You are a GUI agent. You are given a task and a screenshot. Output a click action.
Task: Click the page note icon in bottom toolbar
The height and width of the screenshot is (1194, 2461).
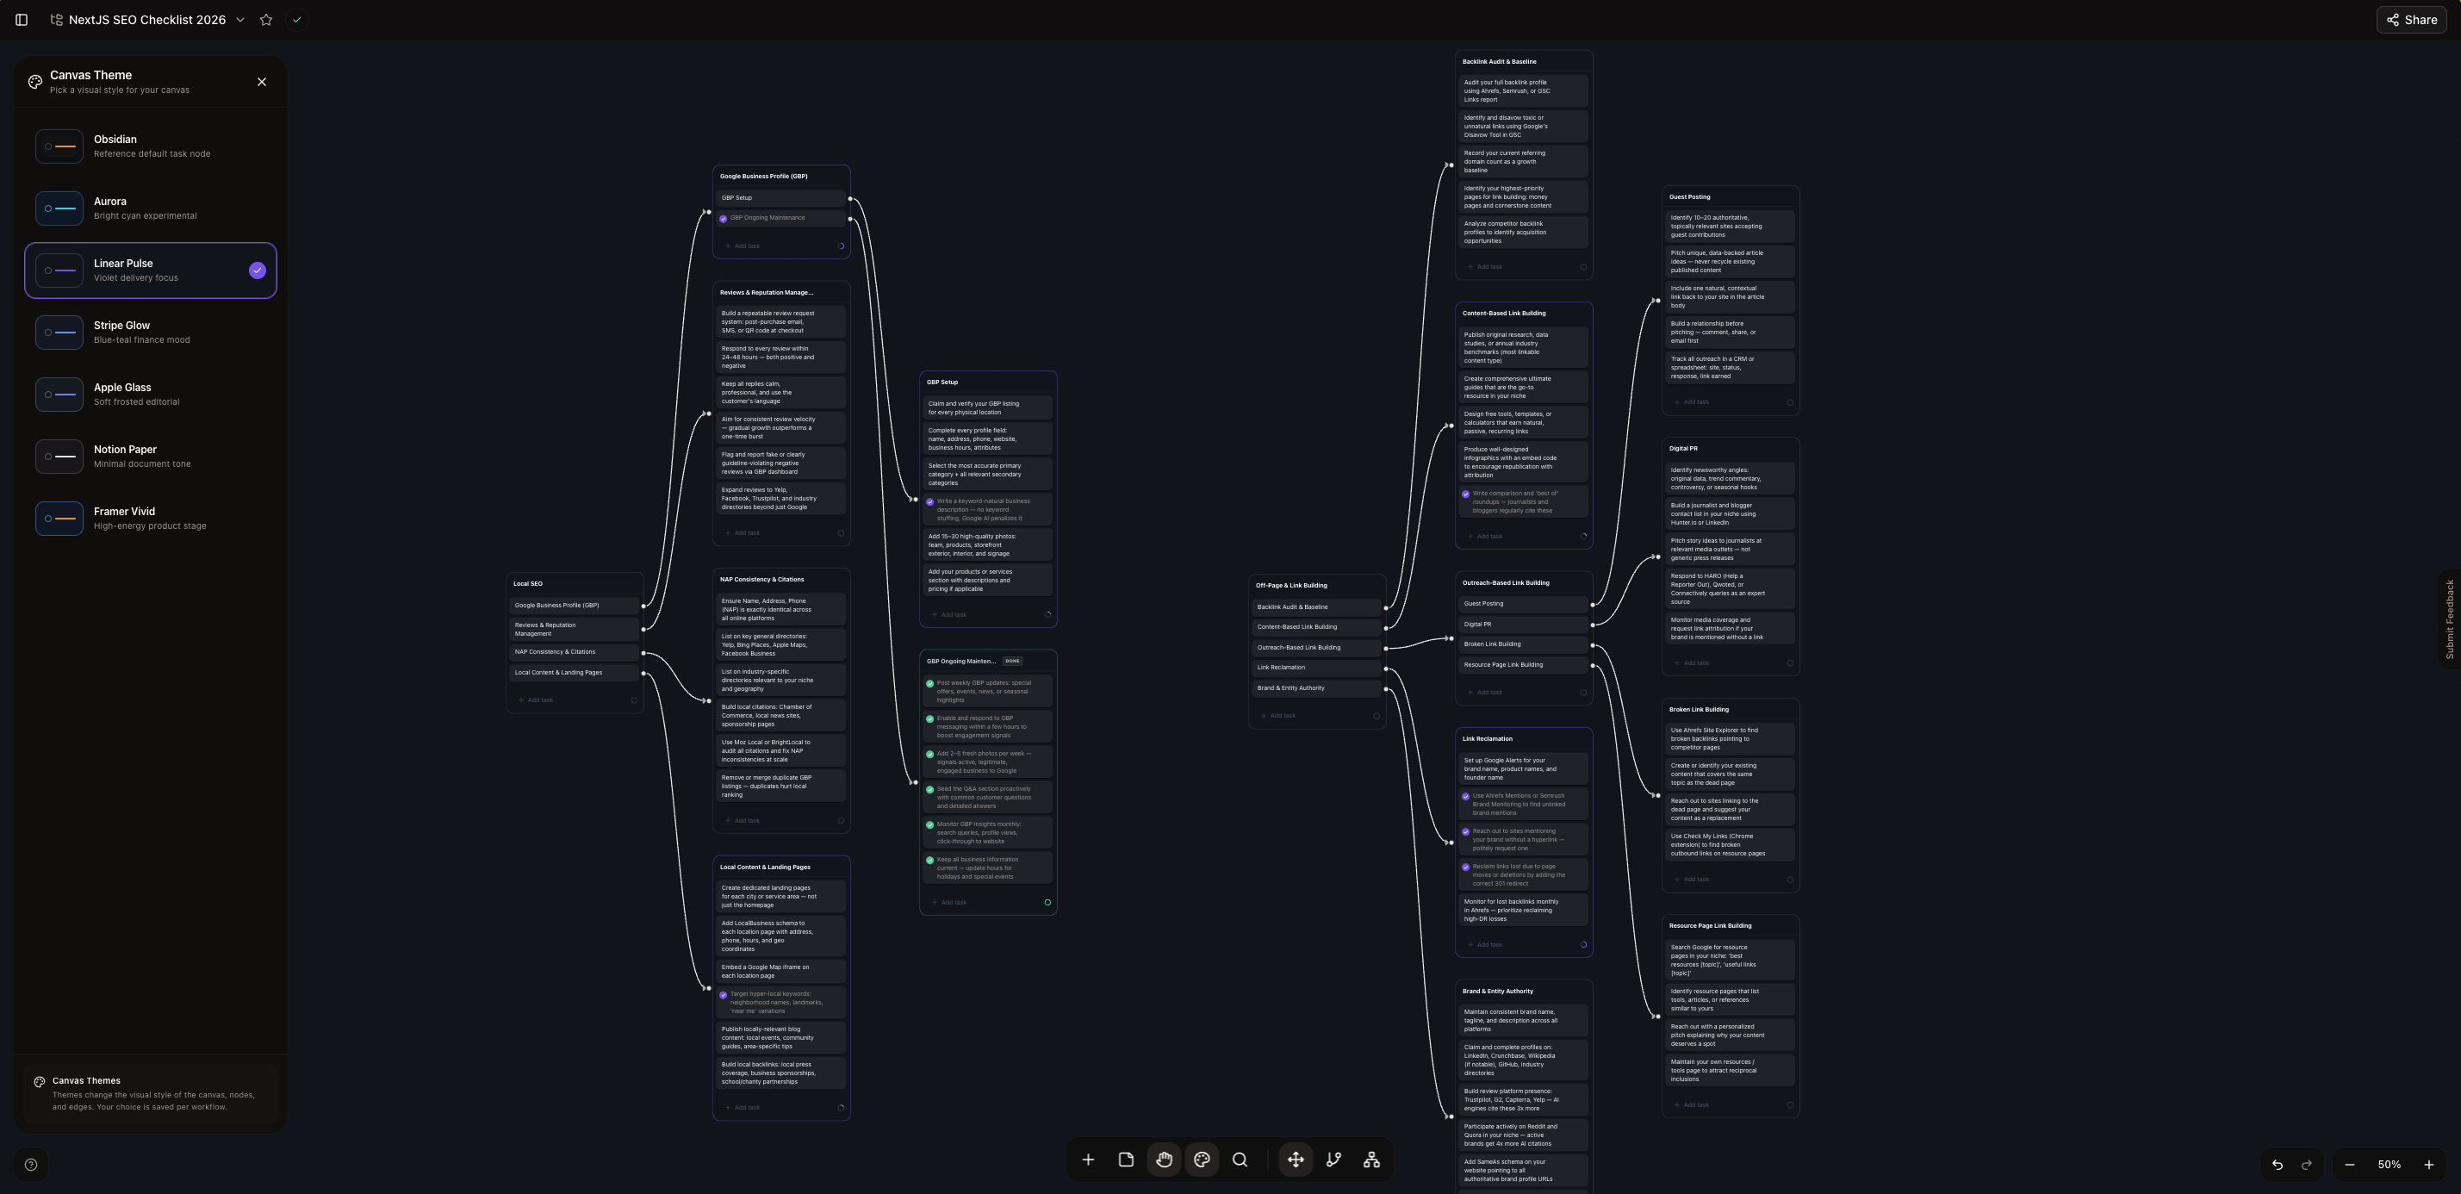(1127, 1160)
